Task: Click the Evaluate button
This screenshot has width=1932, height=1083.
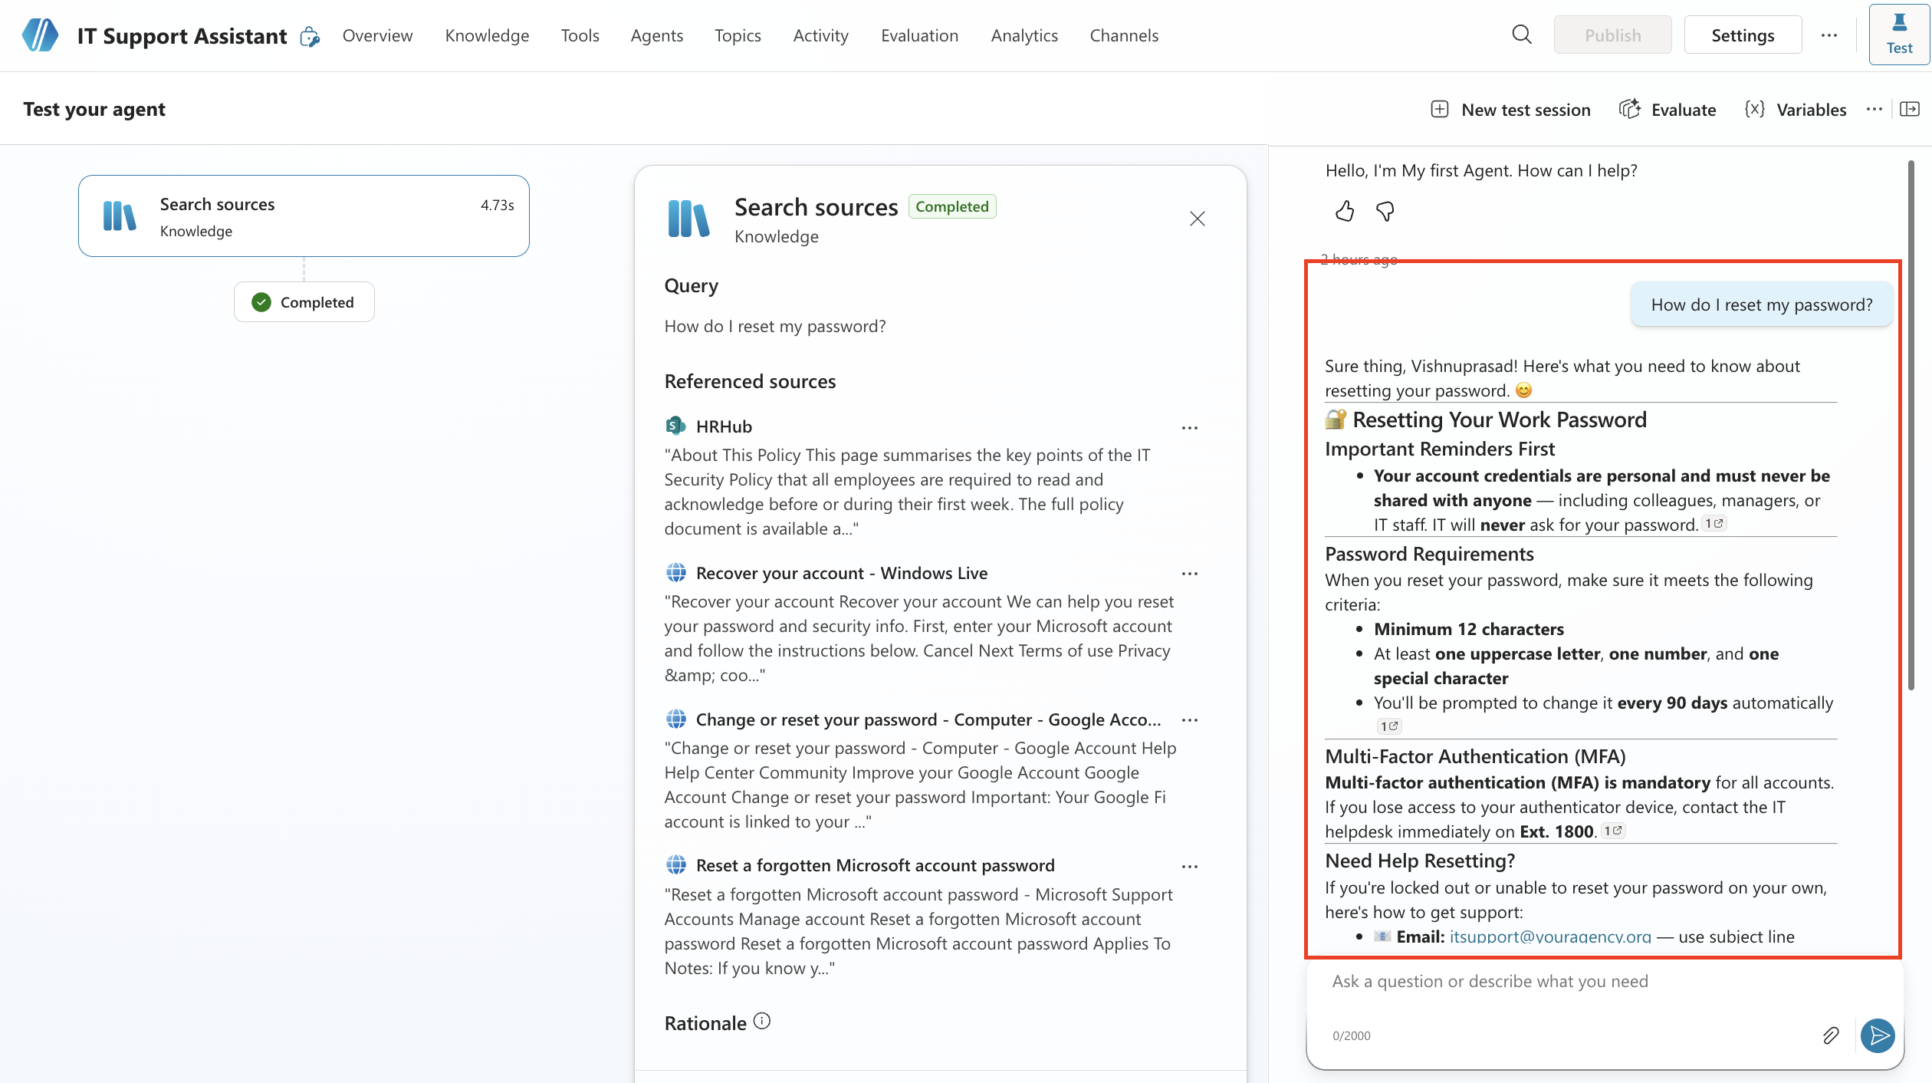Action: tap(1668, 110)
